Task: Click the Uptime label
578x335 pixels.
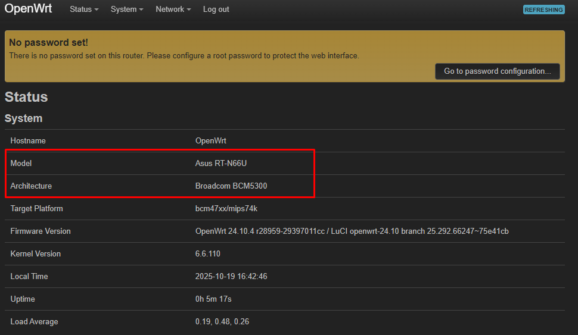Action: click(23, 299)
